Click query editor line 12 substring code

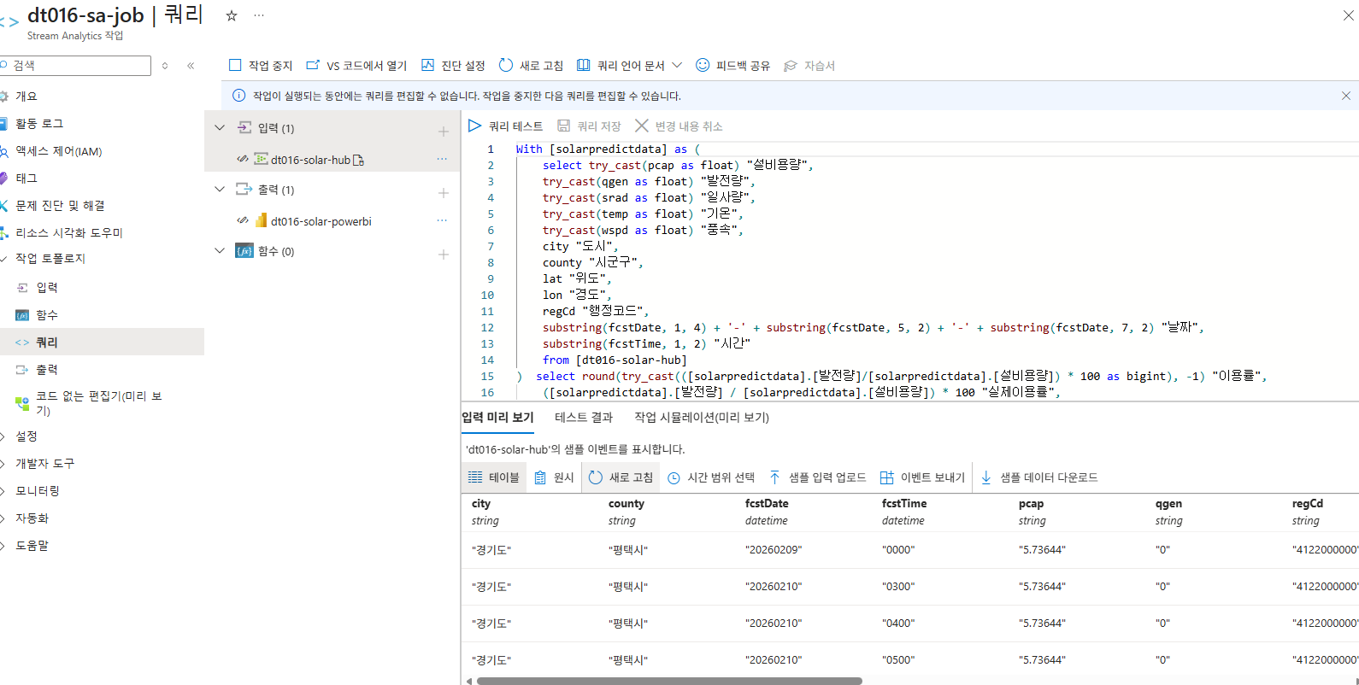[873, 328]
